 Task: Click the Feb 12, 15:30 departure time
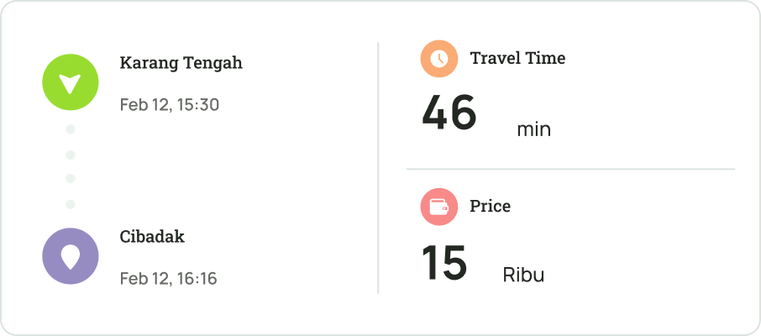click(x=169, y=105)
